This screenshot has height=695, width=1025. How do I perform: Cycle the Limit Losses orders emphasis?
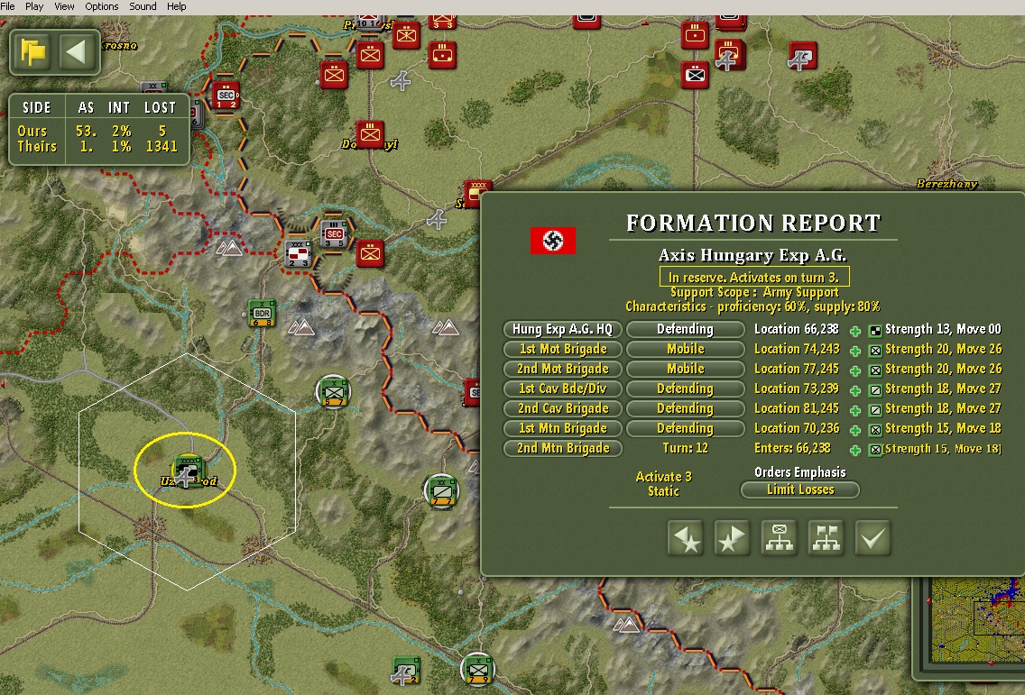click(800, 489)
